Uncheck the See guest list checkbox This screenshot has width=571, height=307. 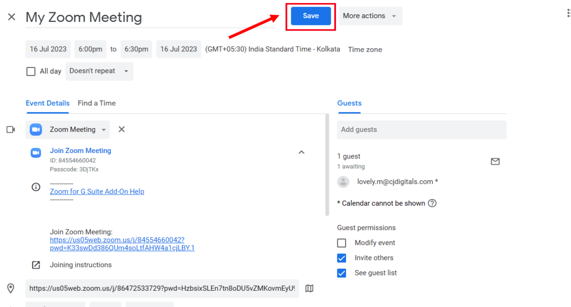pyautogui.click(x=342, y=273)
